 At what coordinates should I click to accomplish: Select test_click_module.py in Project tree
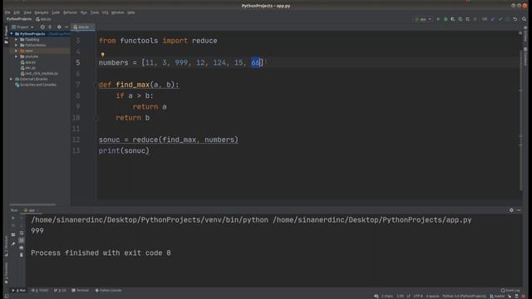coord(39,73)
